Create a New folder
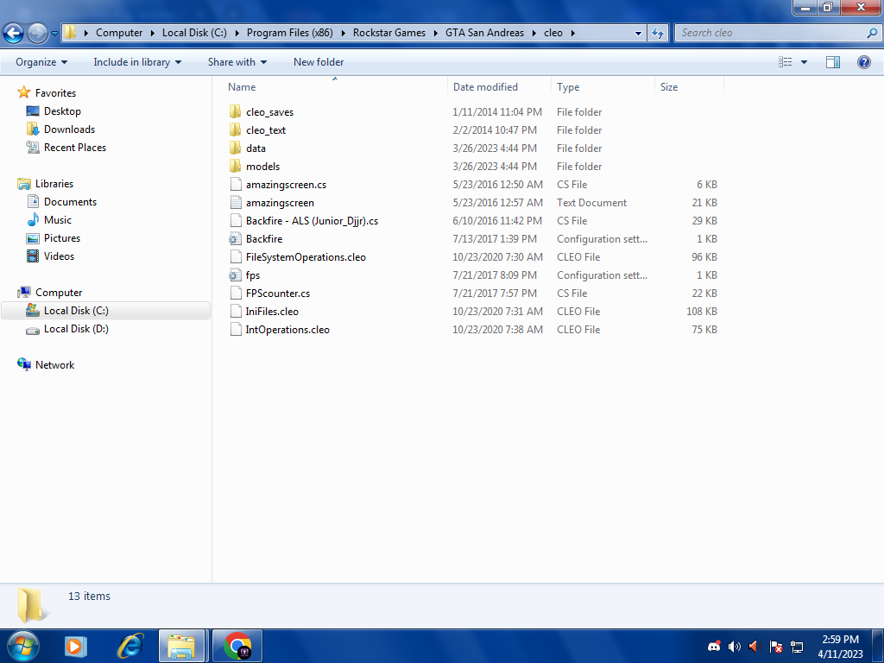The height and width of the screenshot is (663, 884). pos(318,62)
